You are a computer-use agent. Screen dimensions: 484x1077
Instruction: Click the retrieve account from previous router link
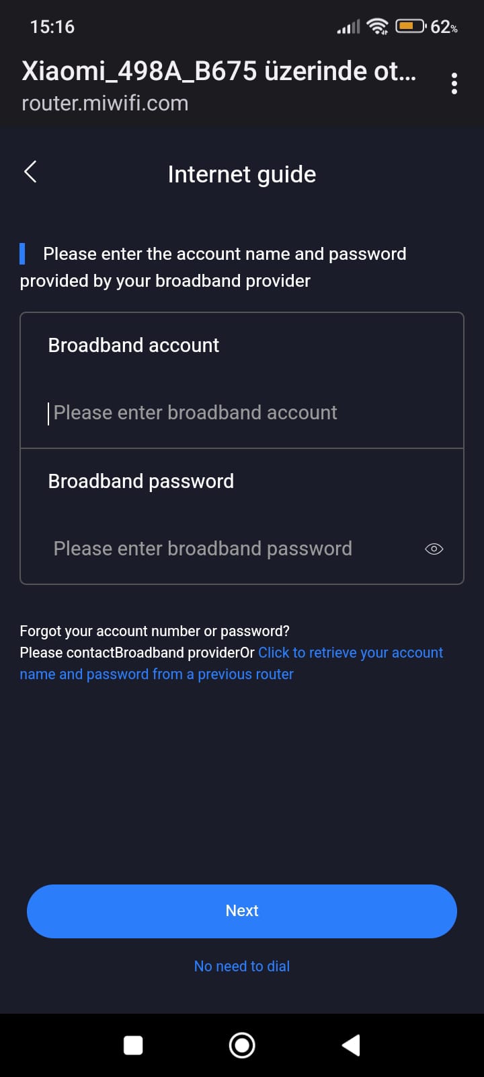pos(350,653)
